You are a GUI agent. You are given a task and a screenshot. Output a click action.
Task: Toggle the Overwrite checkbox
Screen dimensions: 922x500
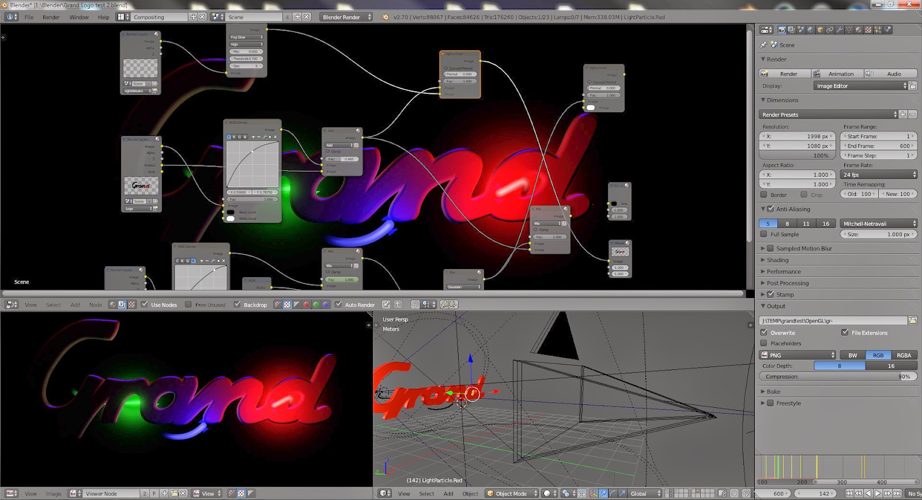[764, 332]
